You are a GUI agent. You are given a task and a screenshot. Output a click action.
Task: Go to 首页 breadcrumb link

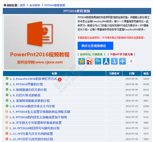(x=22, y=5)
